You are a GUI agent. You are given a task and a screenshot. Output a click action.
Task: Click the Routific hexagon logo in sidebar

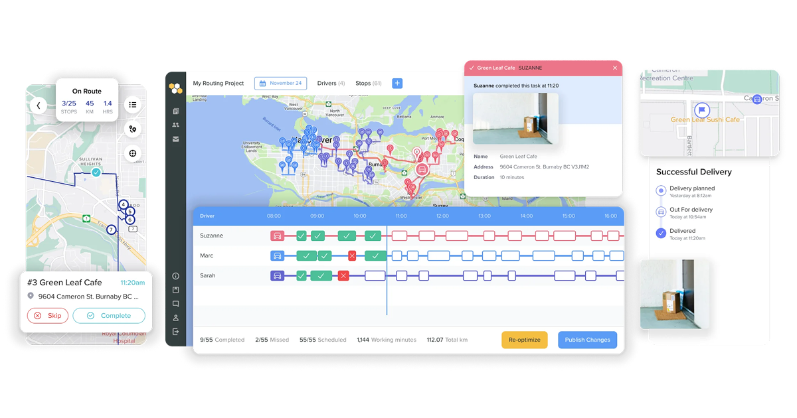click(x=175, y=88)
